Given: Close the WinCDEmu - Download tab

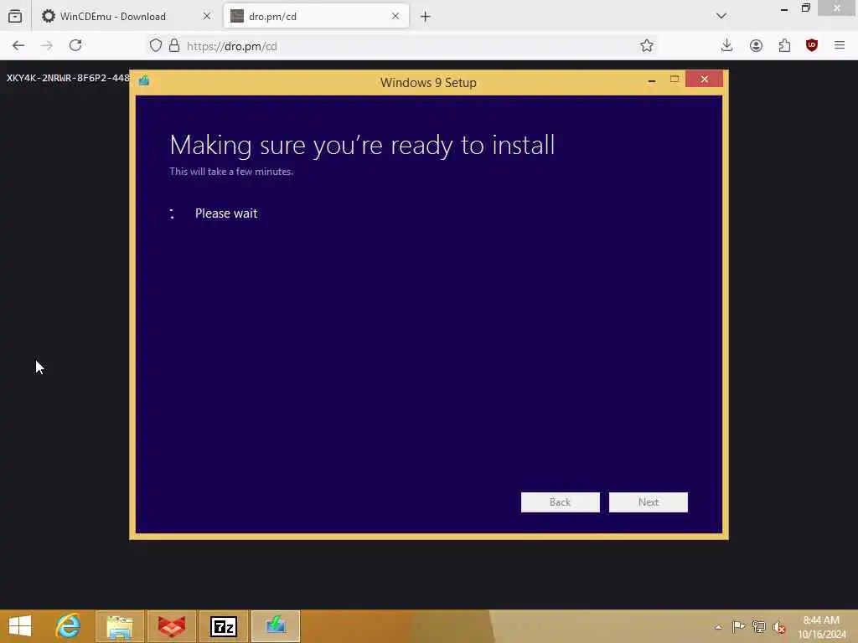Looking at the screenshot, I should pyautogui.click(x=207, y=17).
